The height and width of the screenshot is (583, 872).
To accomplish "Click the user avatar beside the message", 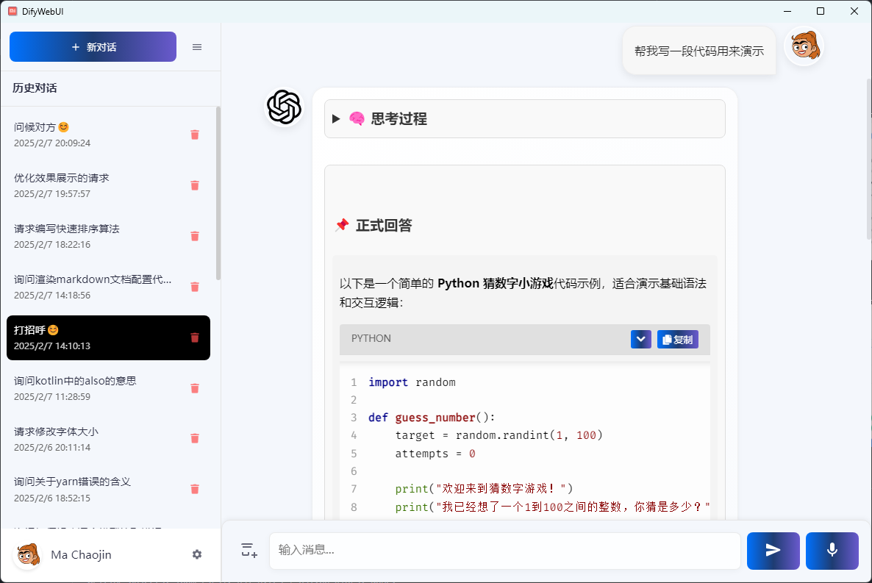I will click(804, 46).
